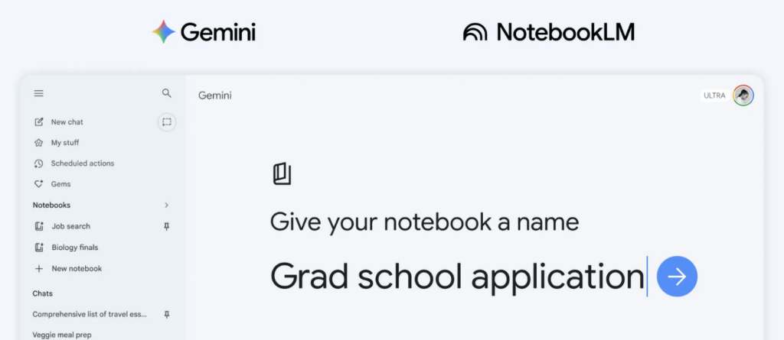Click the sidebar search icon
This screenshot has height=340, width=784.
pos(167,93)
